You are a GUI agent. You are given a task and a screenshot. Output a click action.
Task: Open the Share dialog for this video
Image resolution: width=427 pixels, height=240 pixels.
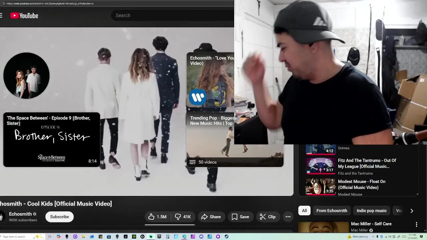pyautogui.click(x=211, y=217)
